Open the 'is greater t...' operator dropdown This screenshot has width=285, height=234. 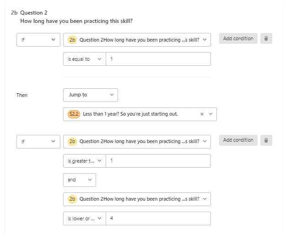click(x=85, y=161)
